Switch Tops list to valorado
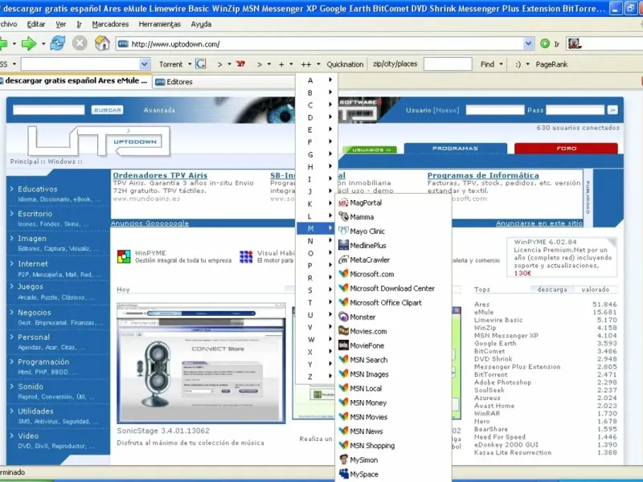 (x=595, y=289)
